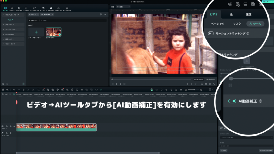
Task: Collapse the media sidebar panel arrow
Action: pos(23,84)
